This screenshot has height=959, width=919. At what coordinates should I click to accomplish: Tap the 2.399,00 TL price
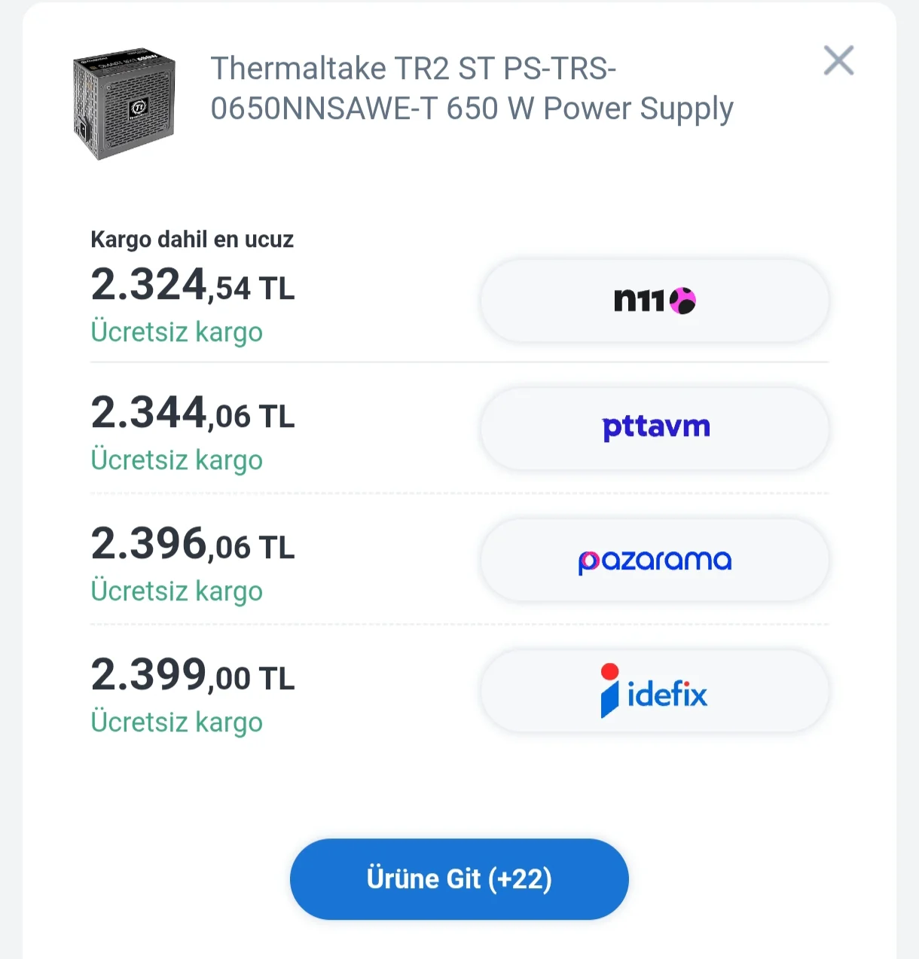pyautogui.click(x=192, y=676)
